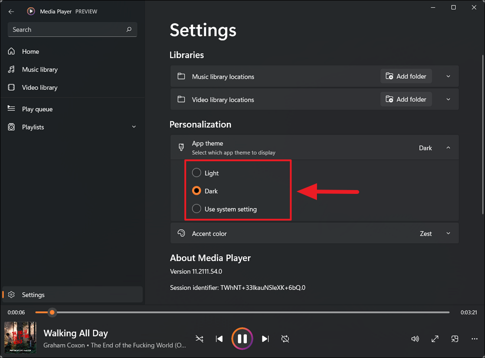Open Video library from sidebar
The height and width of the screenshot is (358, 485).
pos(72,87)
